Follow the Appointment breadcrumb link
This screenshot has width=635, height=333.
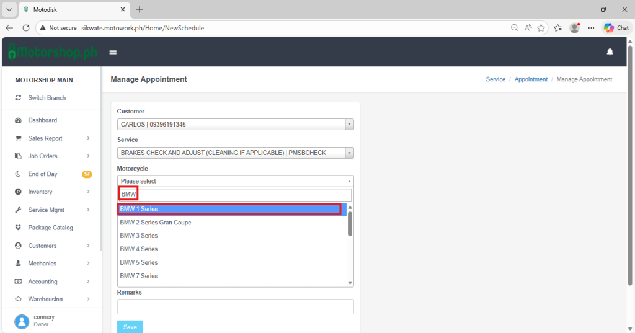531,79
